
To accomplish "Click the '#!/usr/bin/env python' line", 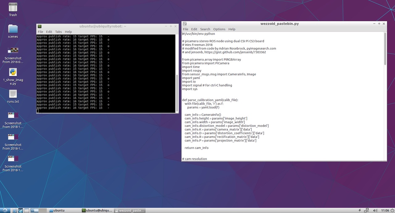I will pos(198,34).
